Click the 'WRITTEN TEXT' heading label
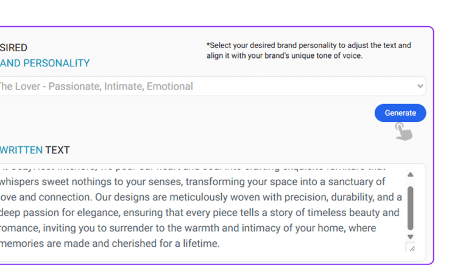 coord(35,150)
